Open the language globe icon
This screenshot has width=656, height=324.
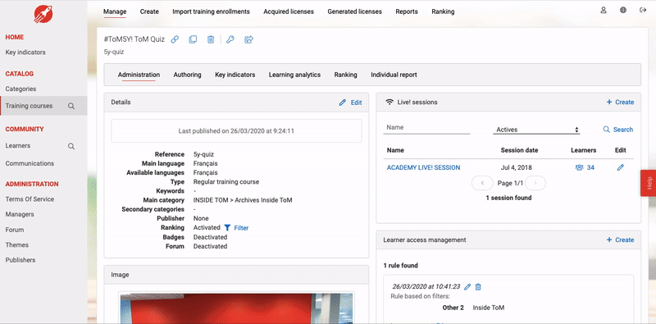tap(623, 11)
